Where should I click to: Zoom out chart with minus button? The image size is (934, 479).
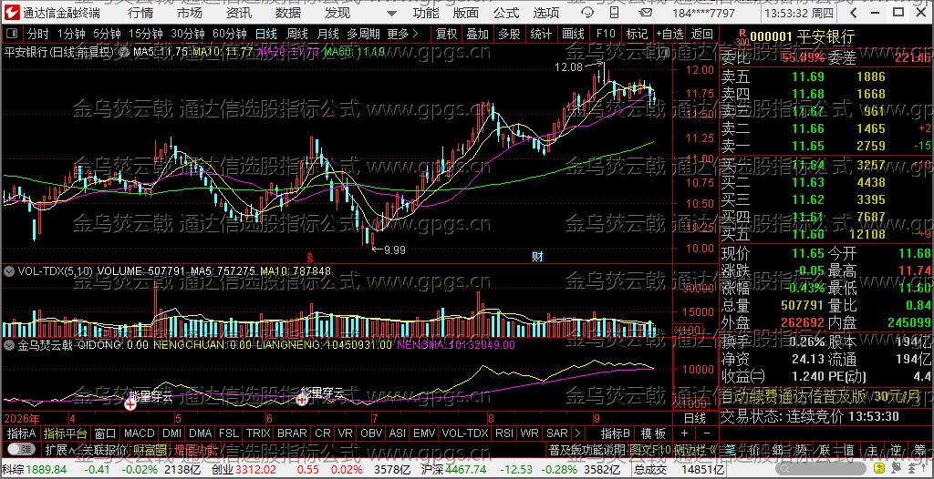click(x=707, y=433)
